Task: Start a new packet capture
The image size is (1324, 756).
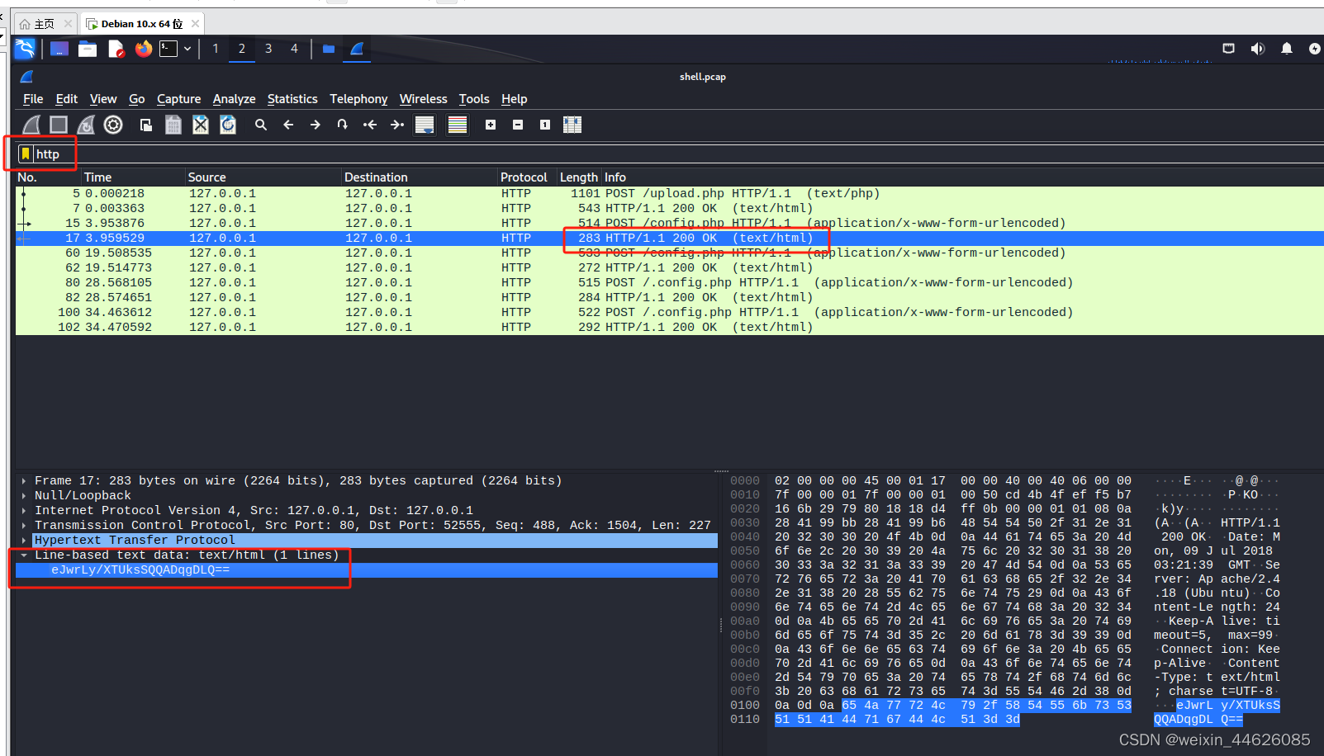Action: (x=30, y=125)
